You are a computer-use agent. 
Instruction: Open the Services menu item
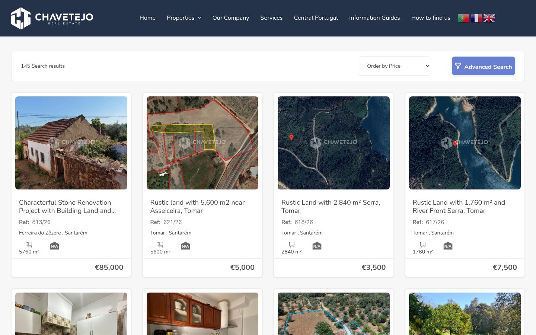click(x=271, y=18)
